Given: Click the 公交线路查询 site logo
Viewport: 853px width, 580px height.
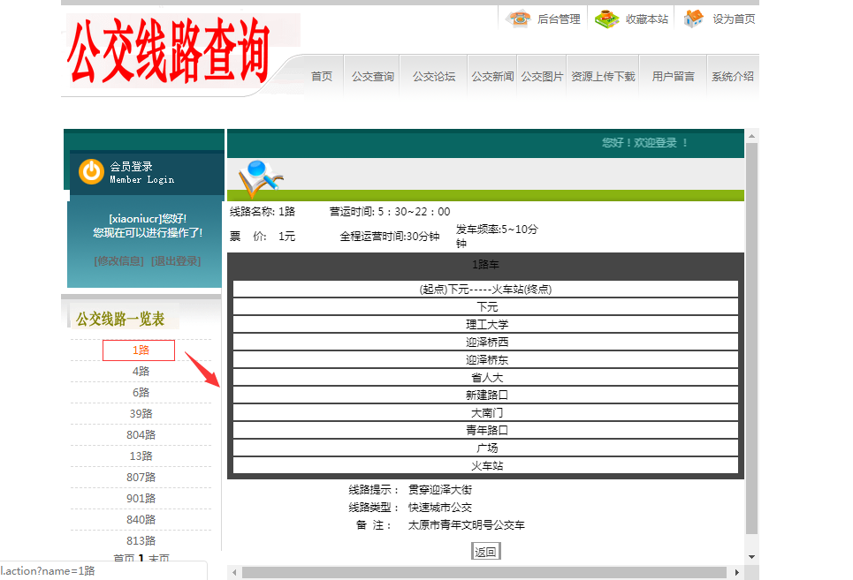Looking at the screenshot, I should (169, 50).
